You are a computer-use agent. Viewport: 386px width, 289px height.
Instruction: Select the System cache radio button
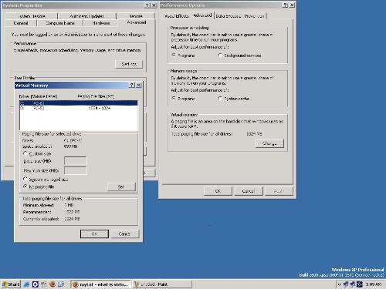click(220, 99)
